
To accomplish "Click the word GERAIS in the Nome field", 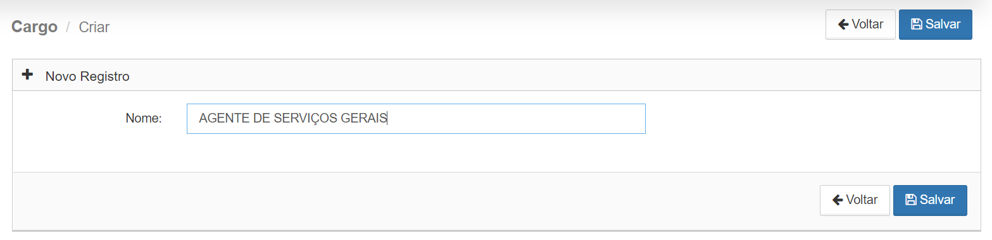I will coord(364,119).
